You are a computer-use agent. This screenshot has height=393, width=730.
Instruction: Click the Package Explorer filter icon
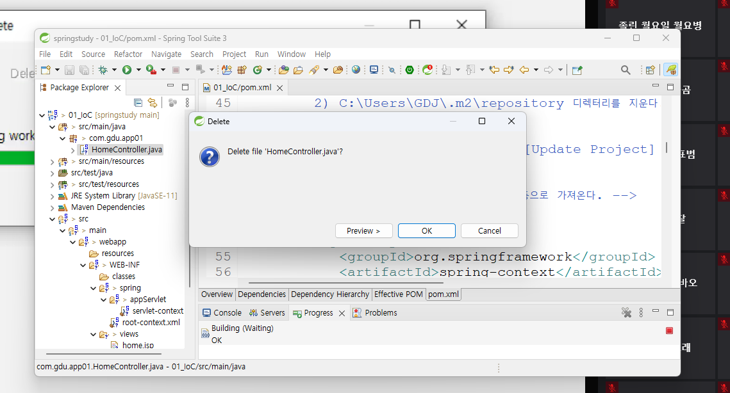(172, 102)
